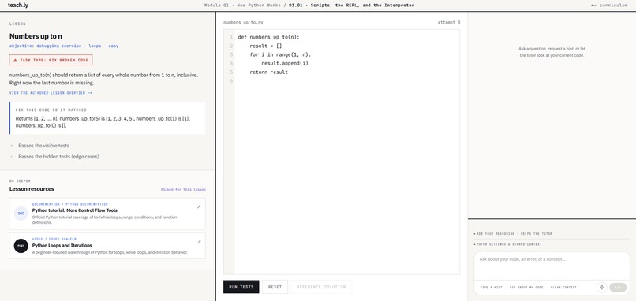Click the teach.ly logo

click(x=18, y=6)
